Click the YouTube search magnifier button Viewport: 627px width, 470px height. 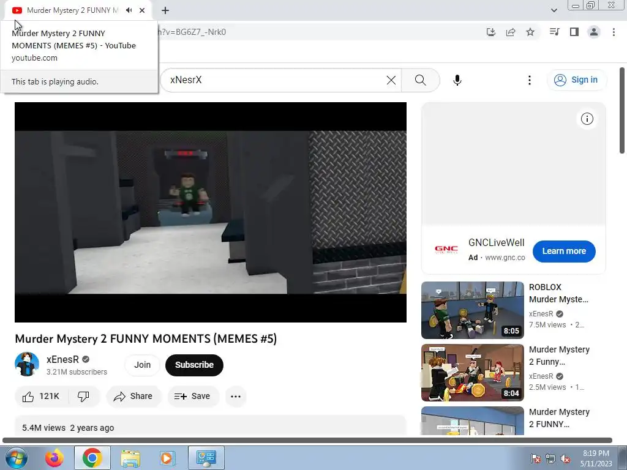[420, 80]
